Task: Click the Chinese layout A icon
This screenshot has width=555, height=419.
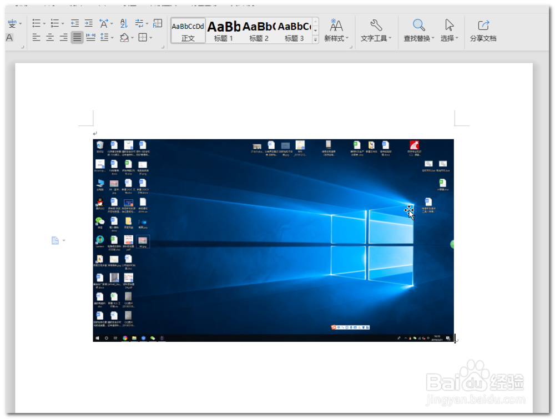Action: click(x=103, y=23)
